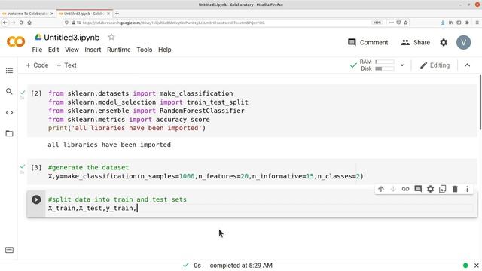Move cell up with arrow icon
The image size is (482, 271).
381,189
